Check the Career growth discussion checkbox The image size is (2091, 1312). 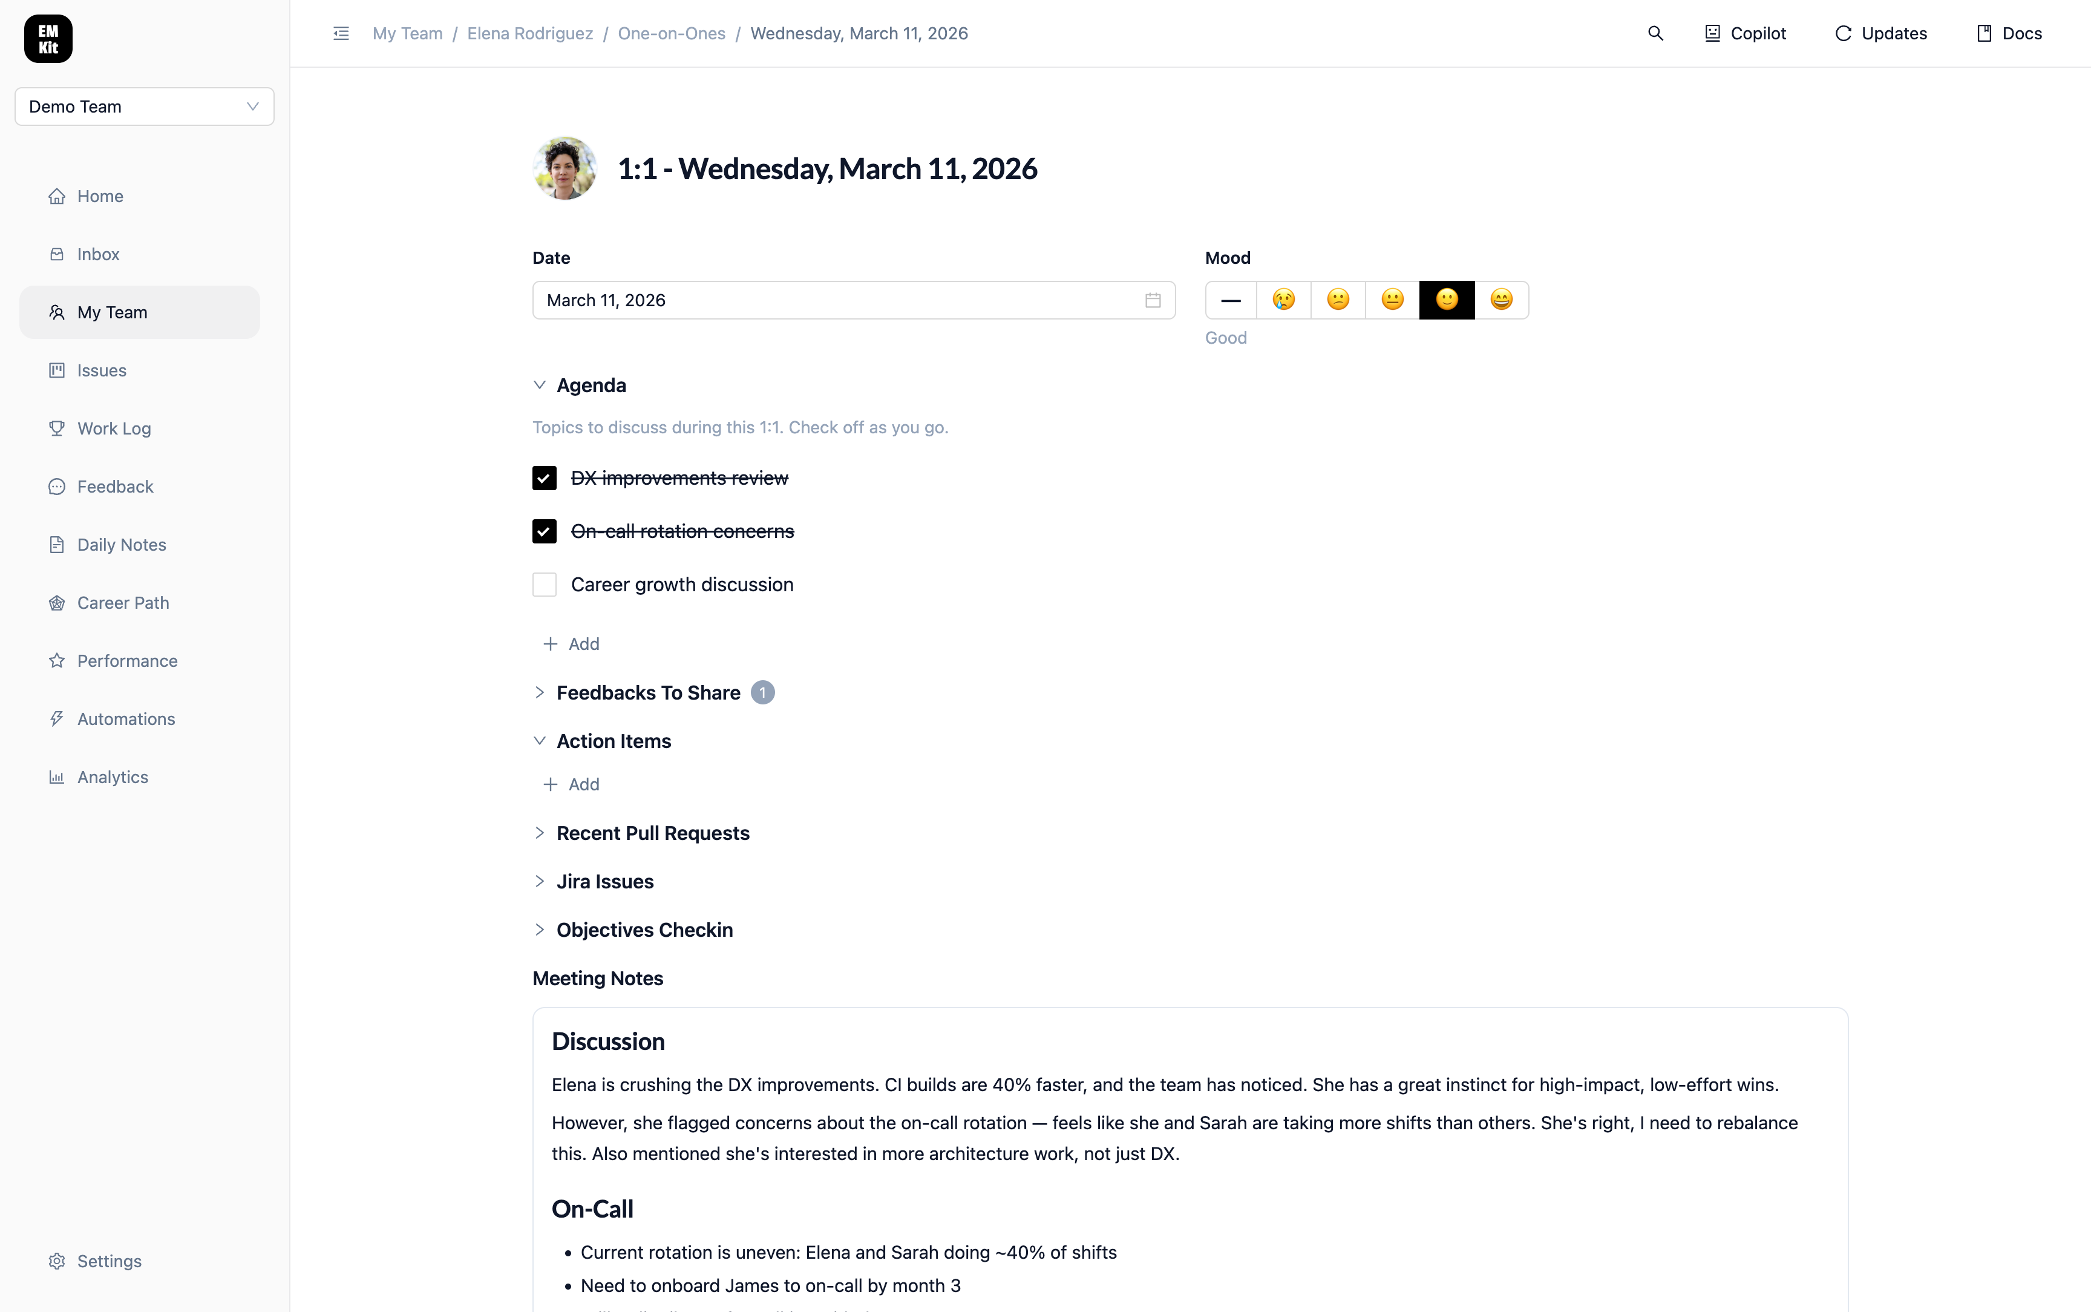pos(544,585)
